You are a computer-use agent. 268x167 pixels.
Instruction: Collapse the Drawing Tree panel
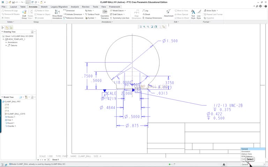pos(2,32)
